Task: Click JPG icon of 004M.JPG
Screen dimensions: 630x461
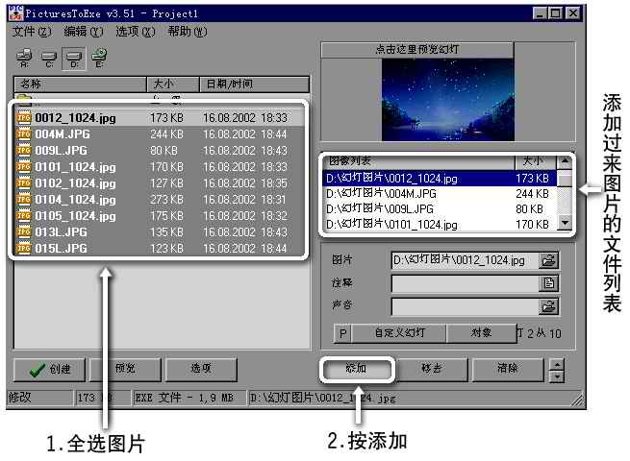Action: (24, 134)
